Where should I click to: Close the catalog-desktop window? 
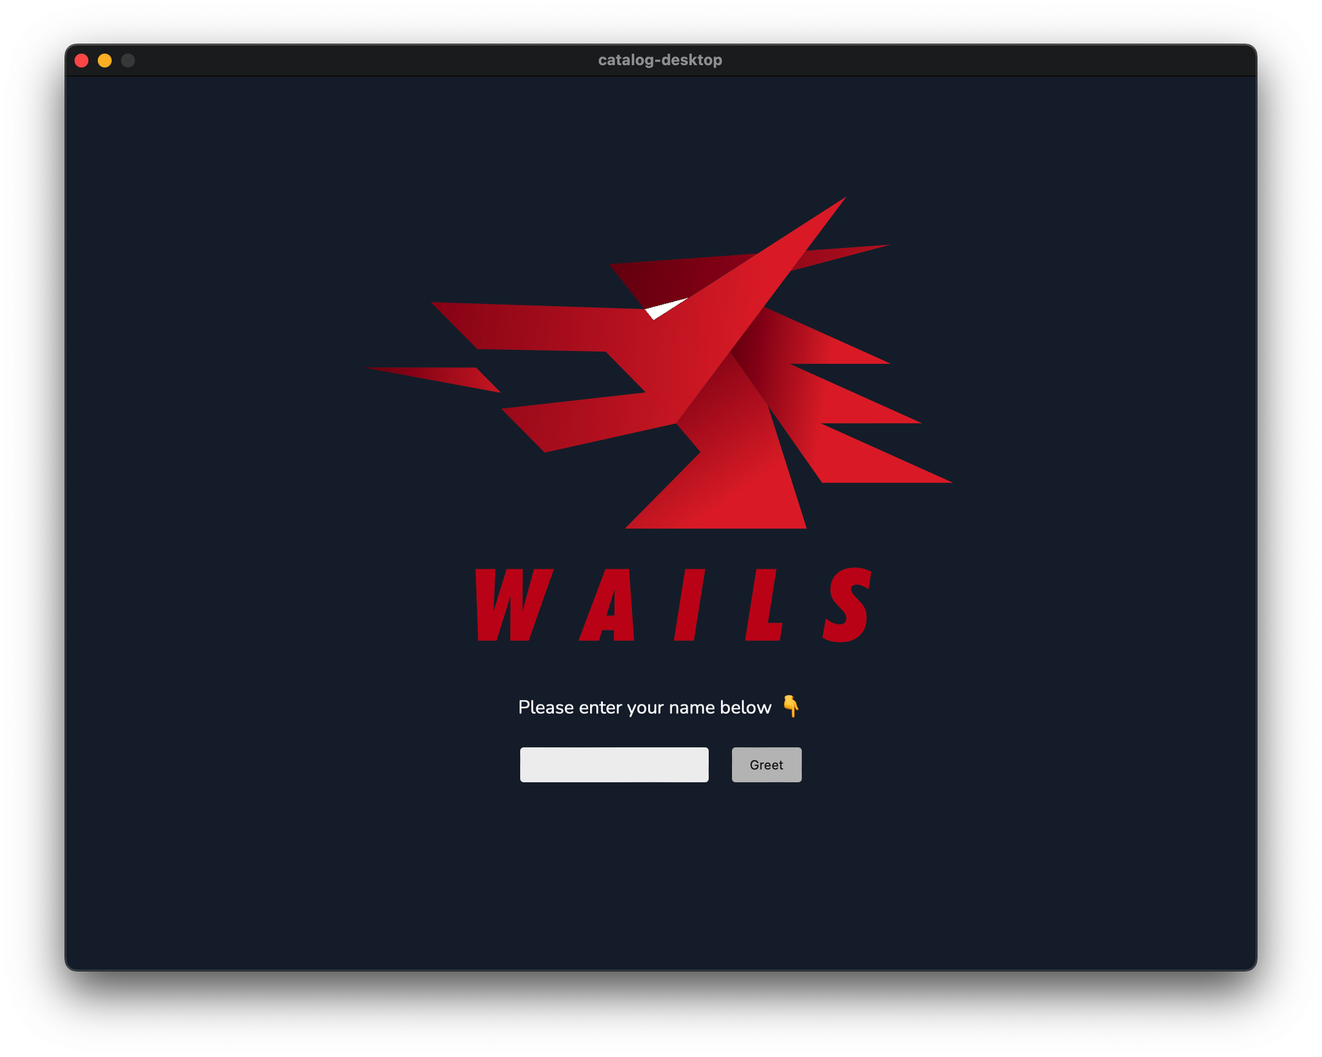pos(81,61)
